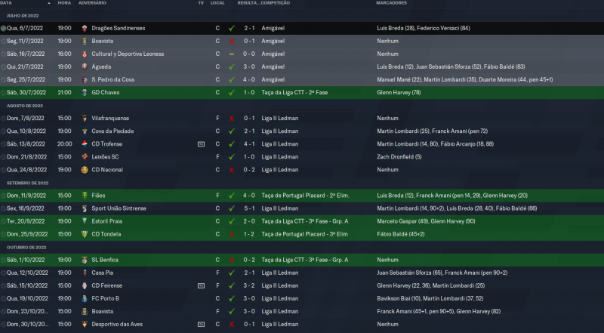
Task: Click the Dragões Sandinenses club badge
Action: pos(84,28)
